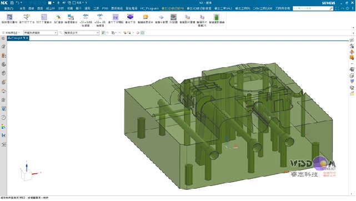Click the touch mode icon in title bar
The image size is (356, 201).
[x=58, y=3]
